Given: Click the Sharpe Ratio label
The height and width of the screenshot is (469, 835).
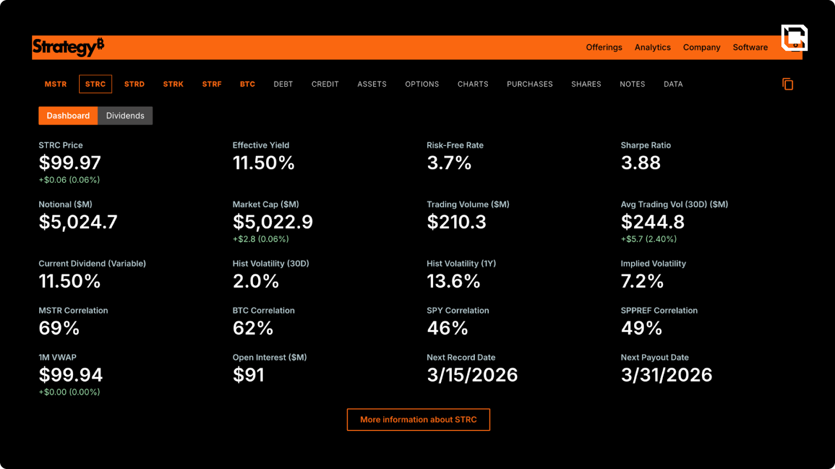Looking at the screenshot, I should [x=646, y=145].
